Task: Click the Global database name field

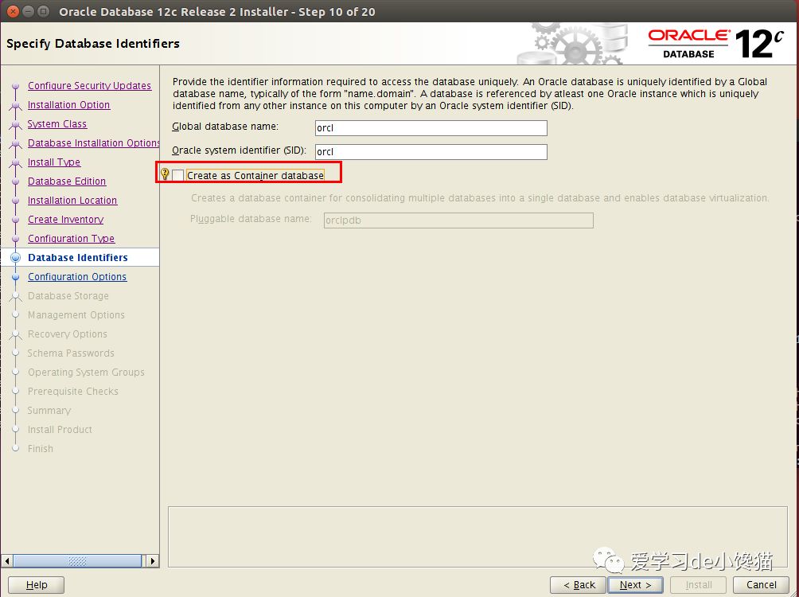Action: point(431,128)
